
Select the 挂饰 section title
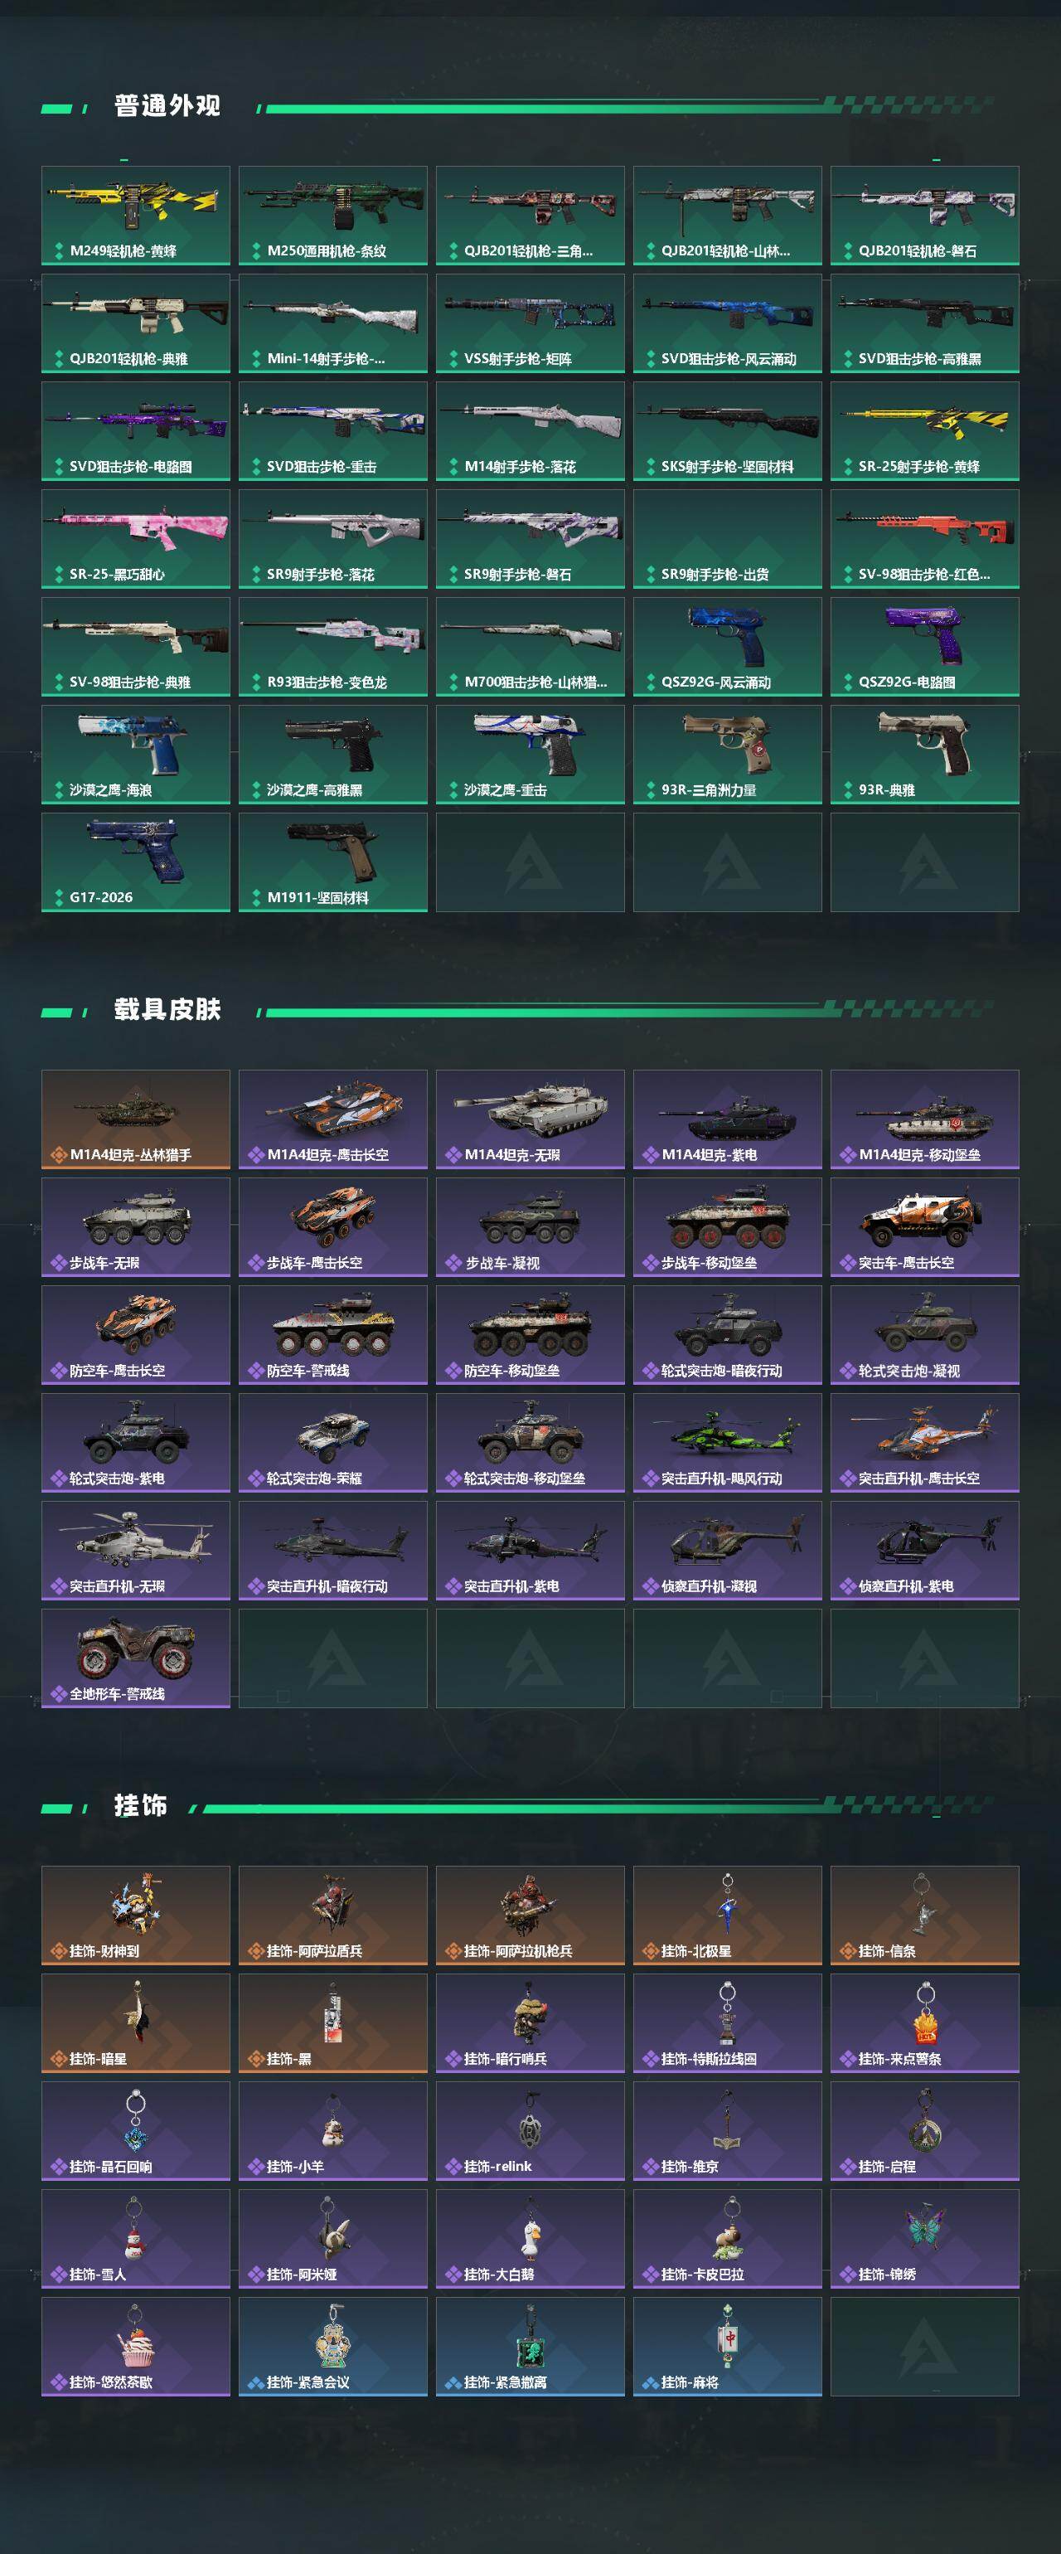click(x=141, y=1806)
